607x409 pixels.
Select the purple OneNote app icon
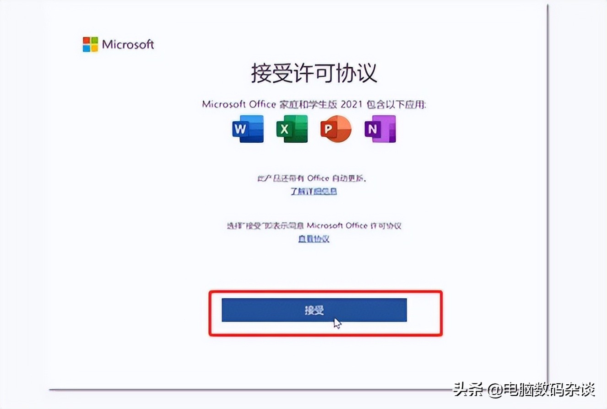(x=380, y=129)
